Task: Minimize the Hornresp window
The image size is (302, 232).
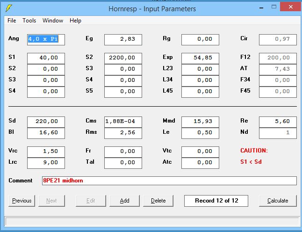Action: click(x=261, y=8)
